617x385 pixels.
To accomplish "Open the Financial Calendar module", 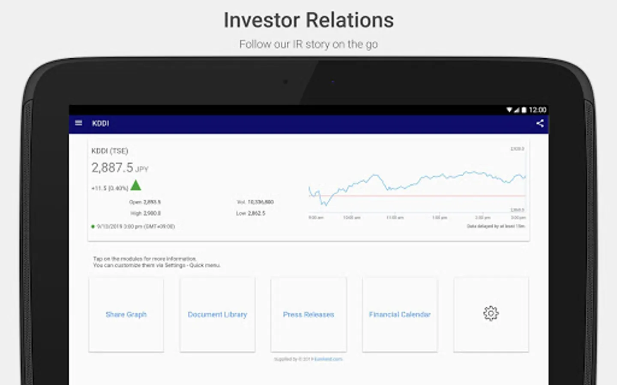I will [400, 314].
